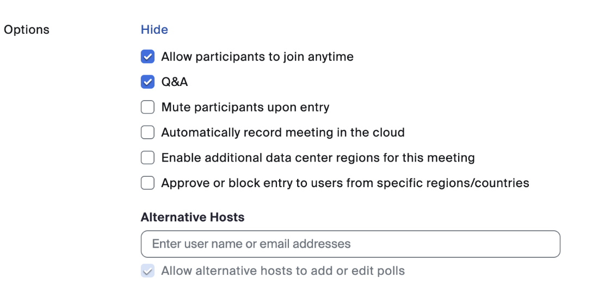Check the approve or block entry checkbox
This screenshot has height=284, width=592.
coord(147,183)
